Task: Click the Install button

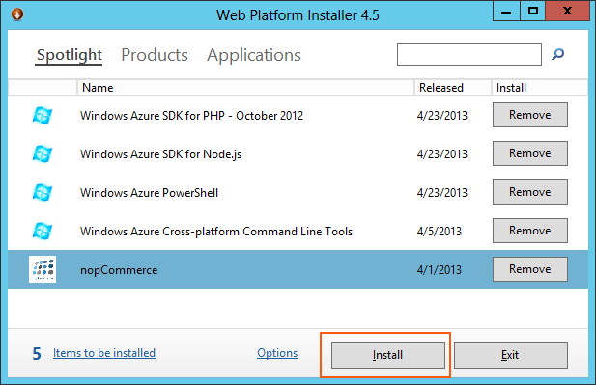Action: click(387, 355)
